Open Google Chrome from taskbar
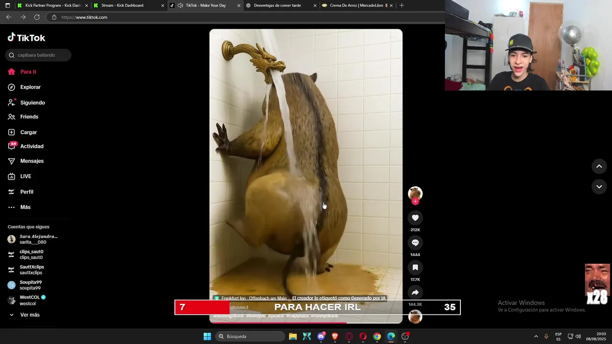 377,336
